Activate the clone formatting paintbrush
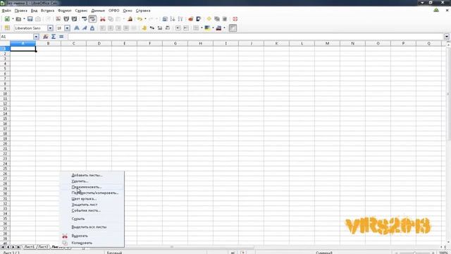The image size is (451, 254). [x=130, y=19]
